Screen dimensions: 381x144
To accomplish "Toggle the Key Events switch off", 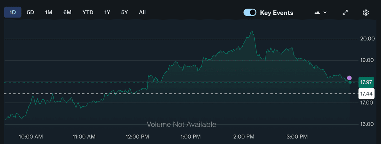I will 250,12.
